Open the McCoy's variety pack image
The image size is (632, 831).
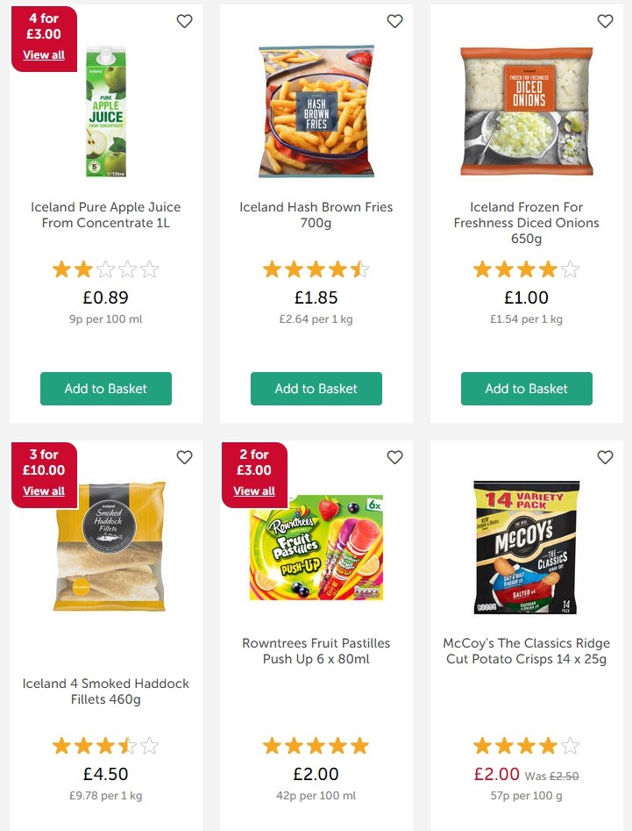point(527,547)
